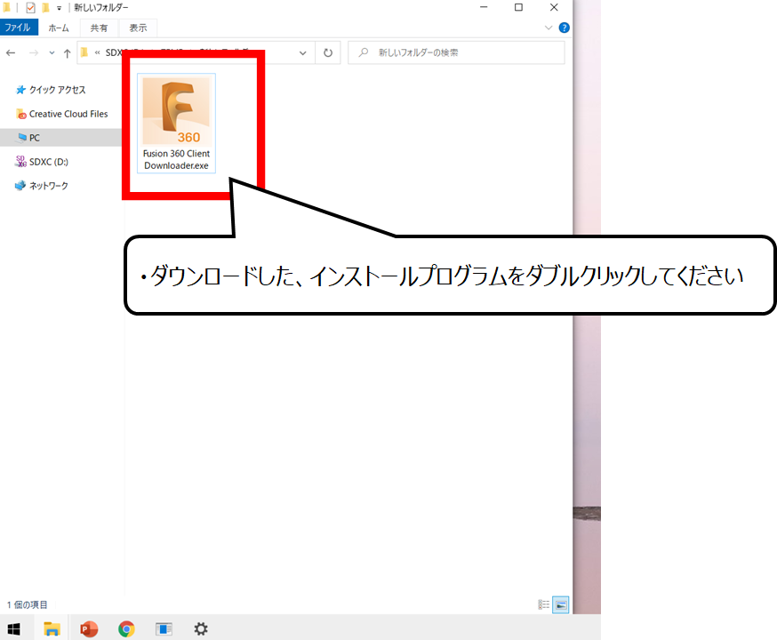Refresh the current folder view
The image size is (777, 640).
(328, 52)
